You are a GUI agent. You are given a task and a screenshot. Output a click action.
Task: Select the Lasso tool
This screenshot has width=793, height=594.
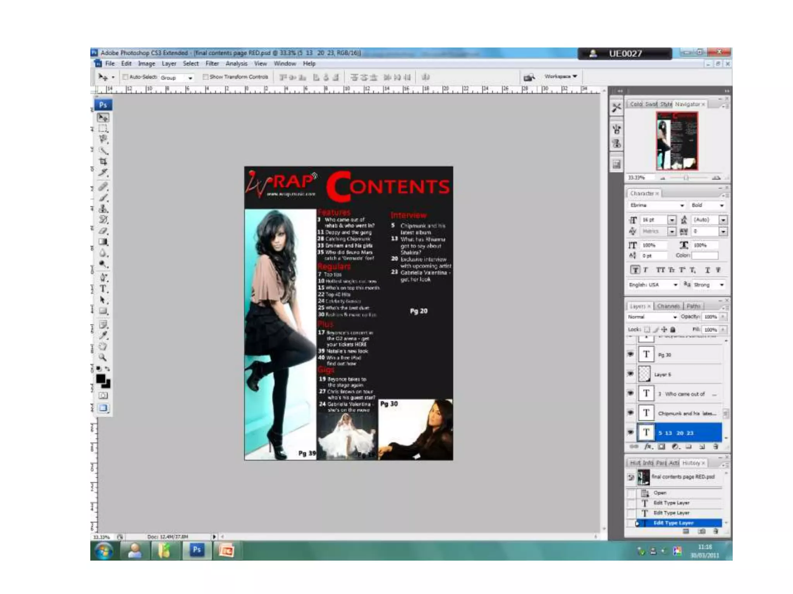(x=103, y=139)
